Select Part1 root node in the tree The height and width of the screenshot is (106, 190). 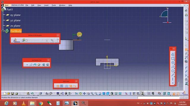click(9, 9)
